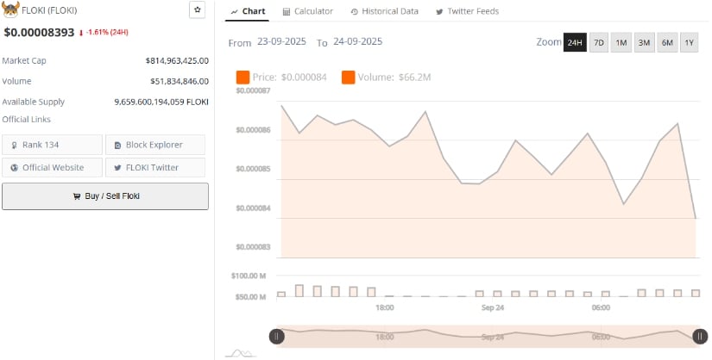This screenshot has height=360, width=712.
Task: Click the 06:00 x-axis label
Action: click(601, 307)
